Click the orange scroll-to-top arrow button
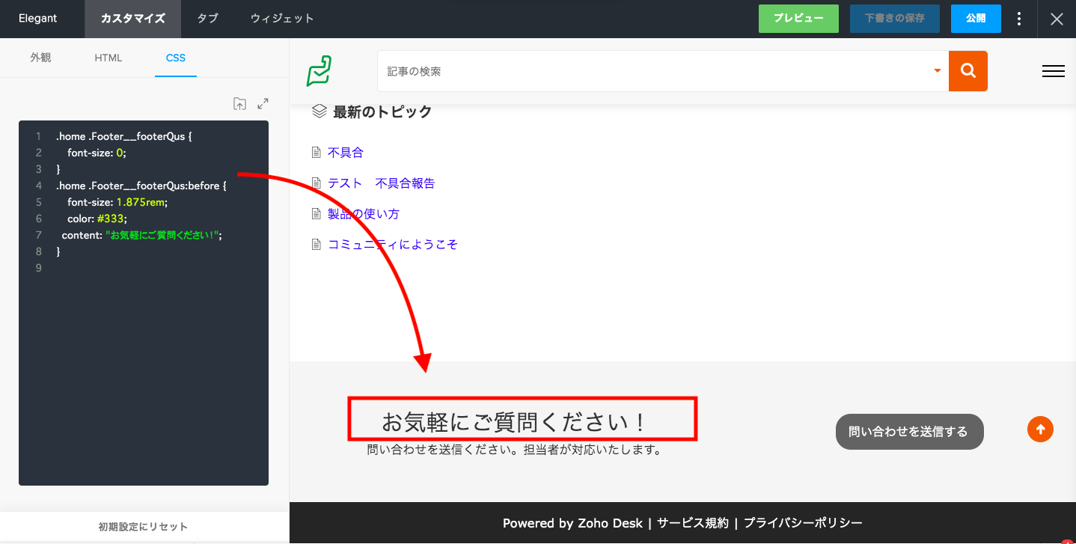Image resolution: width=1076 pixels, height=544 pixels. 1040,430
